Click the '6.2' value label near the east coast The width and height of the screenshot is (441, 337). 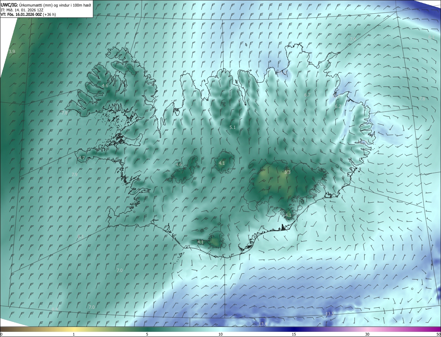pos(338,106)
